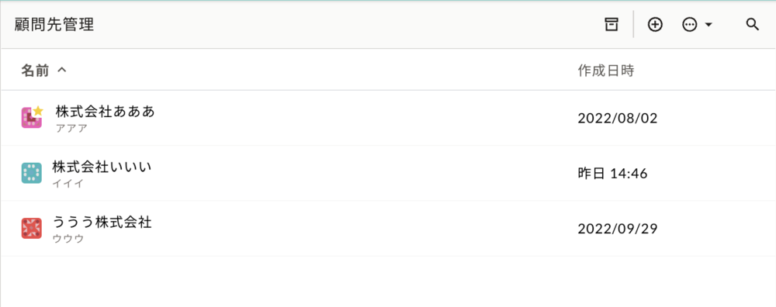Click the red avatar of ううう株式会社
The width and height of the screenshot is (776, 307).
pos(31,229)
